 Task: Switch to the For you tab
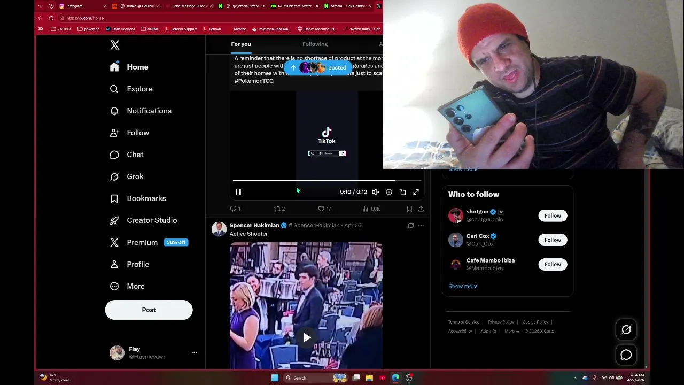tap(241, 44)
